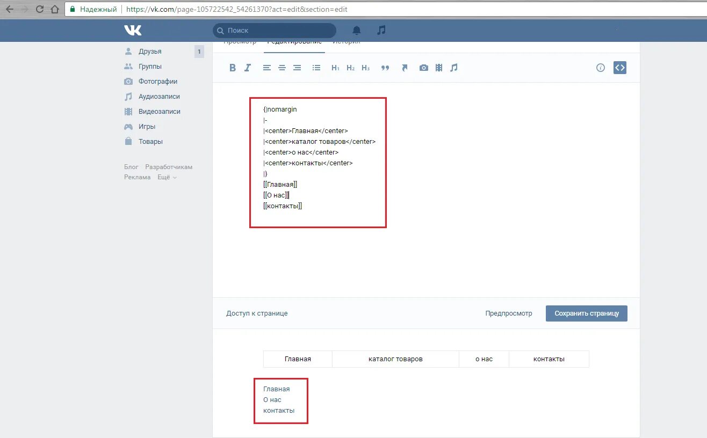
Task: Click the browser address bar URL
Action: pyautogui.click(x=237, y=9)
